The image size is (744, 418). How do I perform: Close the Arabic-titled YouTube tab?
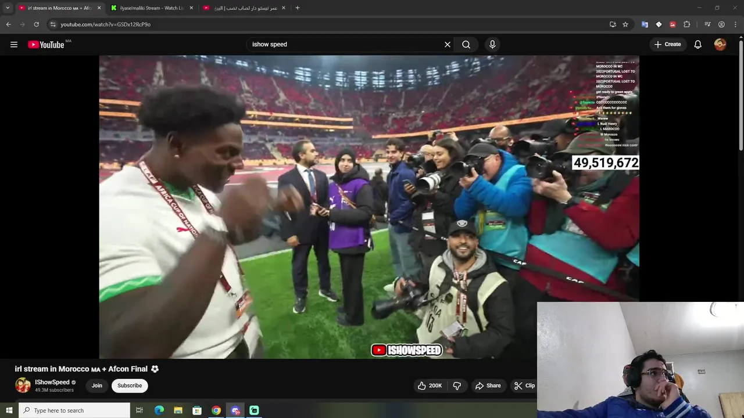(x=284, y=8)
